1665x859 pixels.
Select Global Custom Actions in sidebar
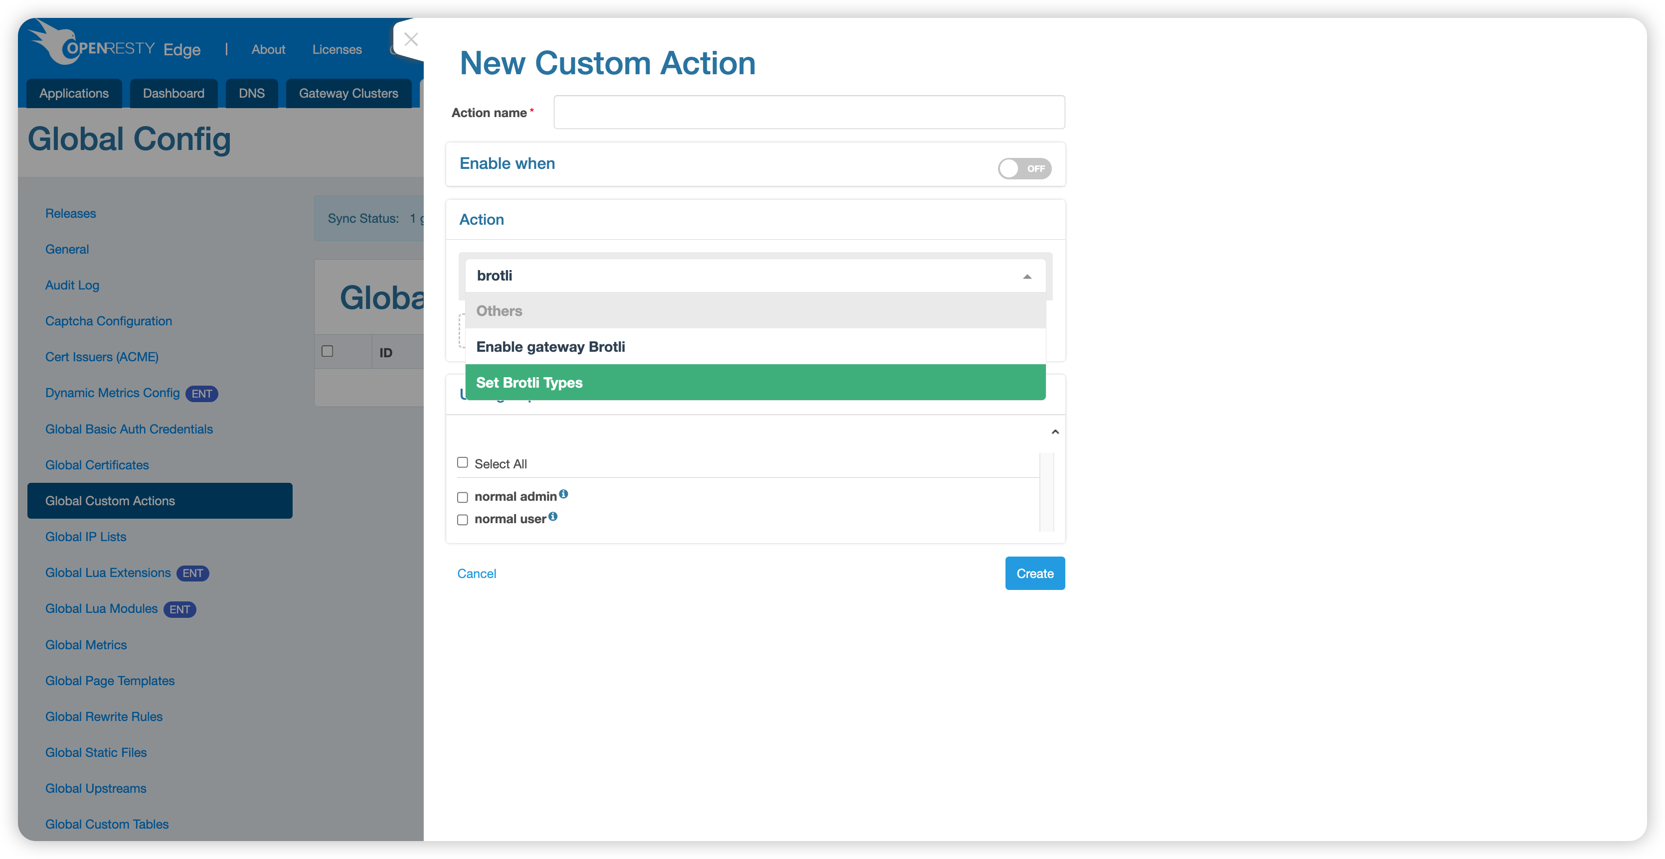coord(160,501)
